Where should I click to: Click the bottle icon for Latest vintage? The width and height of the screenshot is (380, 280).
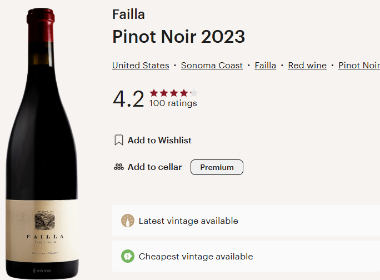point(128,221)
